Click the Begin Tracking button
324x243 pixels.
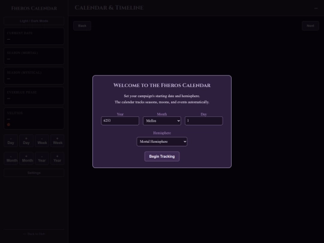(162, 157)
